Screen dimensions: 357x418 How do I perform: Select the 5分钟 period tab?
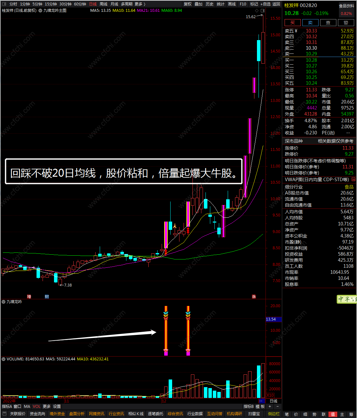point(37,4)
